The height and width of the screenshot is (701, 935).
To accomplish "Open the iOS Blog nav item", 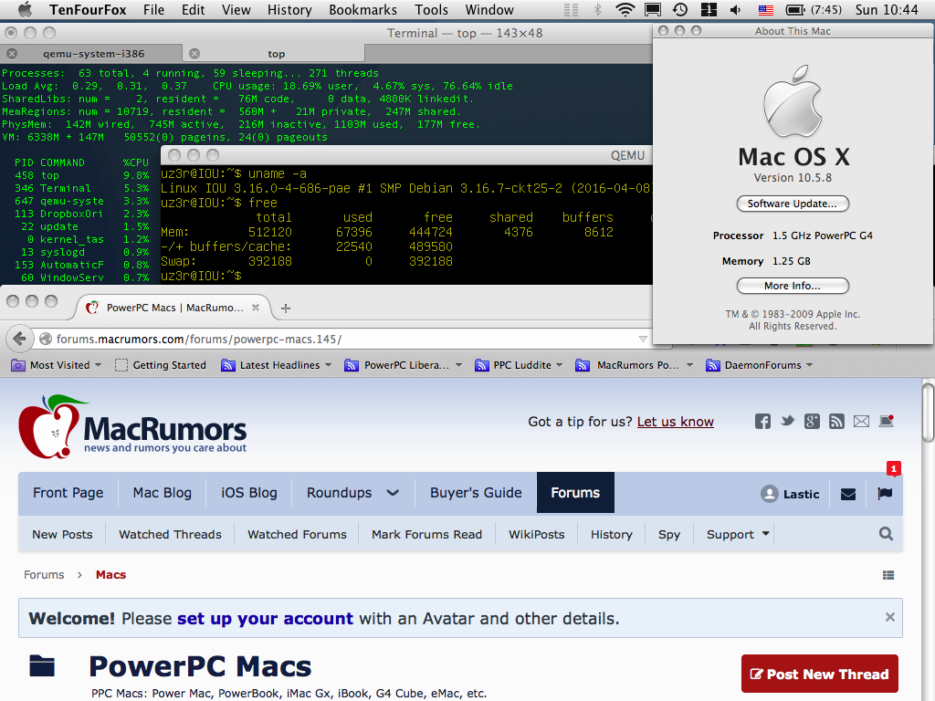I will click(x=249, y=492).
